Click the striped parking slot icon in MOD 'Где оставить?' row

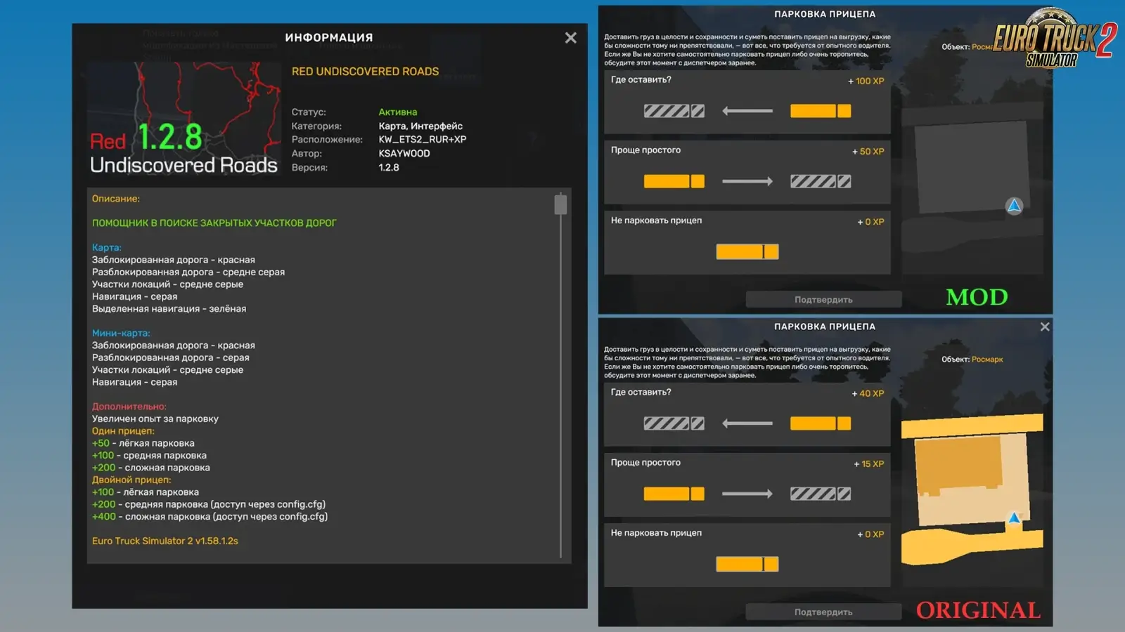(674, 111)
